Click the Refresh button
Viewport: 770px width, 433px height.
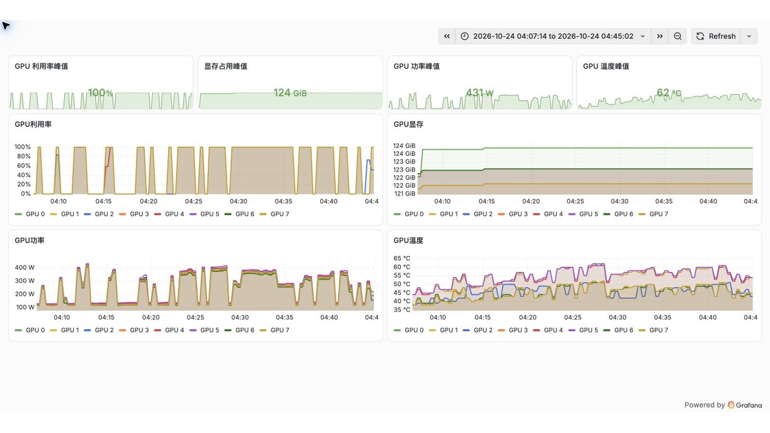716,37
